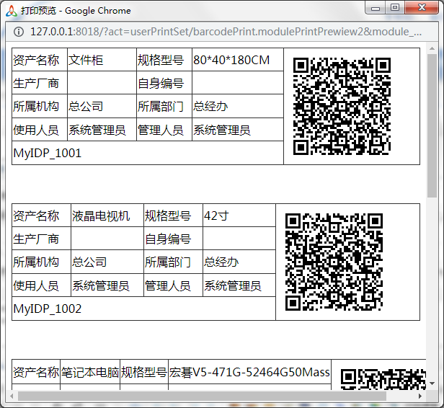The height and width of the screenshot is (408, 444).
Task: Click the URL text in the address bar
Action: click(226, 32)
